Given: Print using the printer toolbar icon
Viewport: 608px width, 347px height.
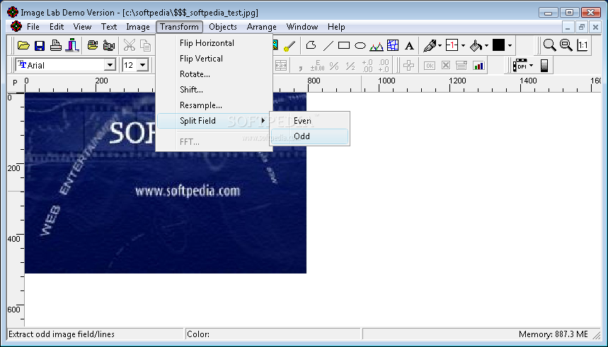Looking at the screenshot, I should tap(56, 46).
